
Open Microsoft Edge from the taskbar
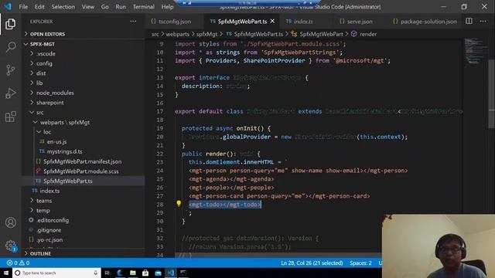[x=120, y=273]
